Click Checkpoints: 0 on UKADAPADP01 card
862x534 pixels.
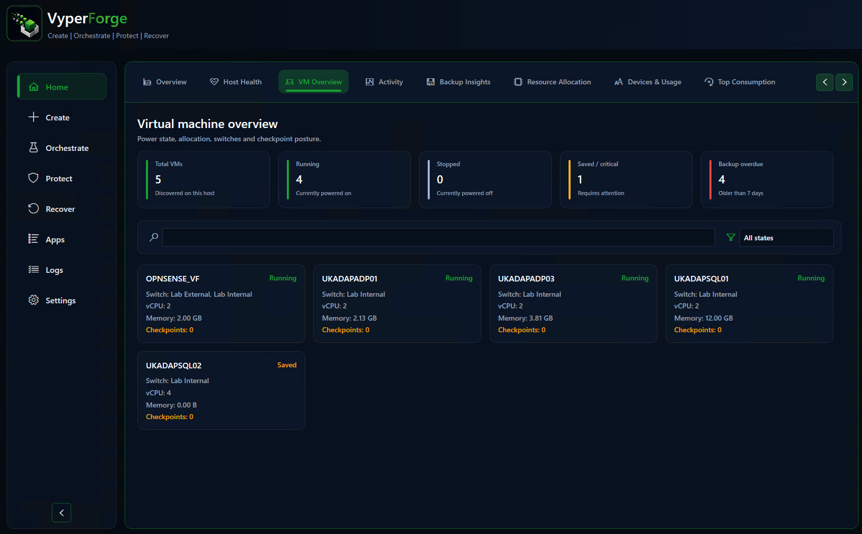pyautogui.click(x=345, y=330)
